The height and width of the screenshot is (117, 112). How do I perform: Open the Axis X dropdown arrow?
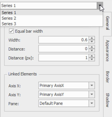(x=92, y=85)
